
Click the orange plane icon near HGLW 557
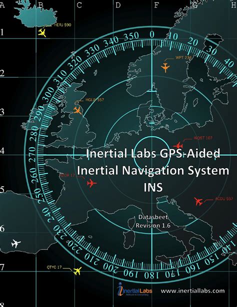coord(77,110)
